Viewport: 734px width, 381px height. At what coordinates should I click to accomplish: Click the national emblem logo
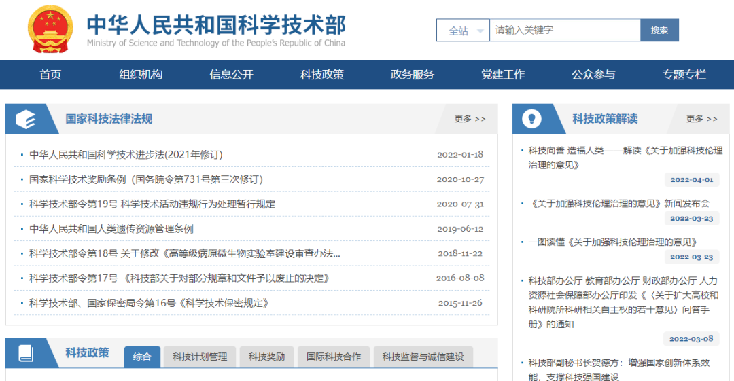click(50, 29)
